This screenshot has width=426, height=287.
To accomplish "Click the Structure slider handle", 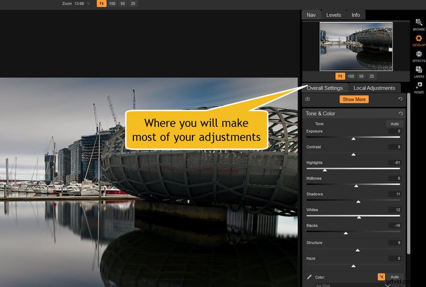I will click(x=358, y=250).
